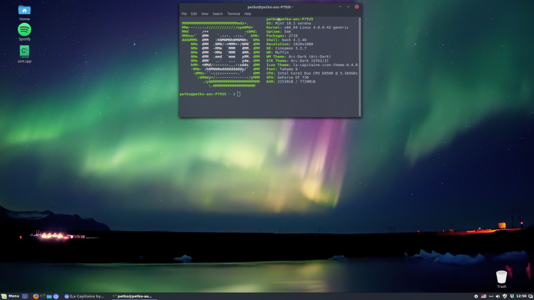Click the terminal prompt cursor line
The width and height of the screenshot is (534, 300).
pos(210,94)
